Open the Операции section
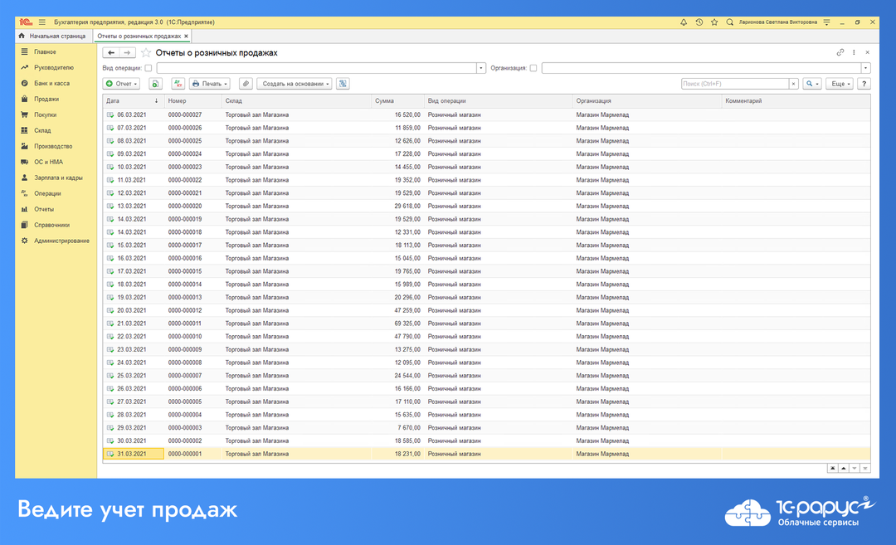This screenshot has width=896, height=545. (x=47, y=193)
